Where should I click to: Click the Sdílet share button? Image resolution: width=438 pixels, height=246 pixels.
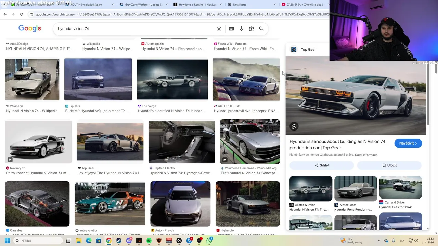point(322,165)
